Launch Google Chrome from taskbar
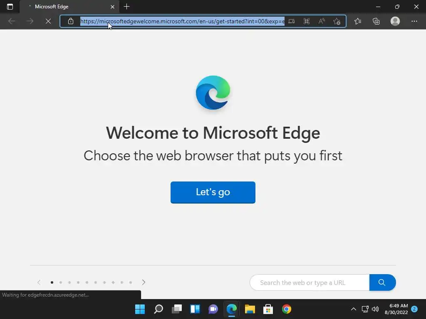426x319 pixels. coord(286,309)
